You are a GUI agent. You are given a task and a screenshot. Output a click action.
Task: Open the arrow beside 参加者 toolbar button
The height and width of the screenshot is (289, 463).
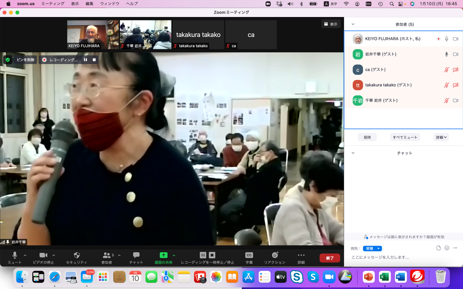119,255
